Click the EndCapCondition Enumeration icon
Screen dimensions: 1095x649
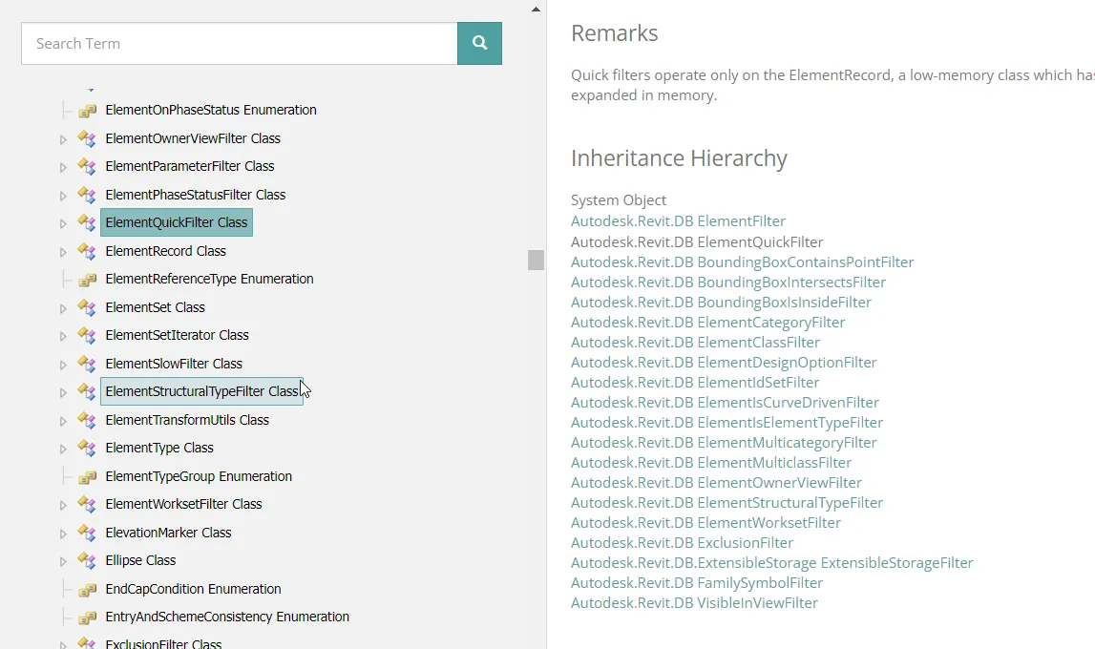(x=87, y=589)
